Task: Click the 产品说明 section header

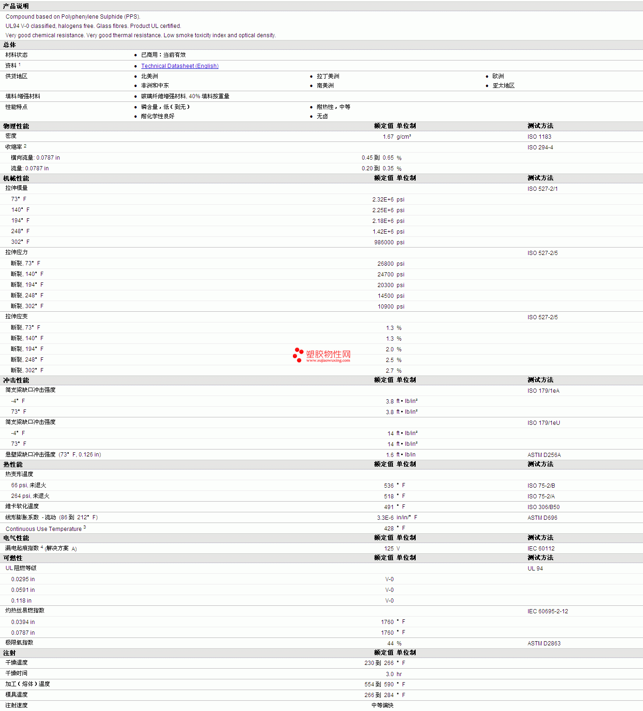Action: point(16,6)
